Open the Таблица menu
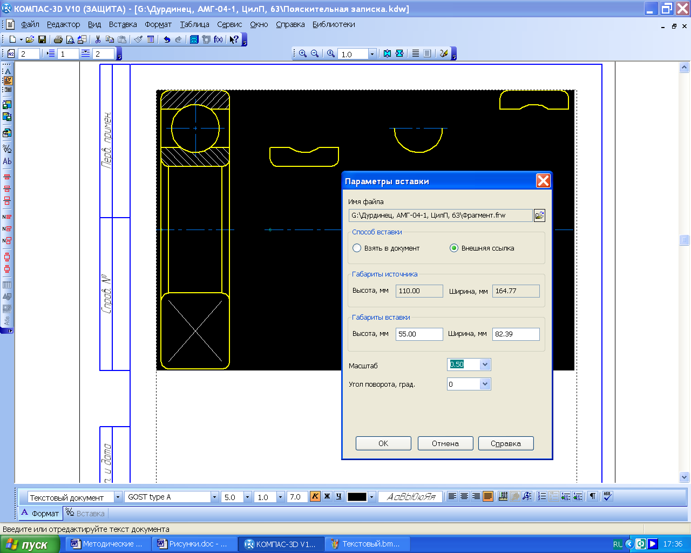Image resolution: width=691 pixels, height=553 pixels. [195, 24]
